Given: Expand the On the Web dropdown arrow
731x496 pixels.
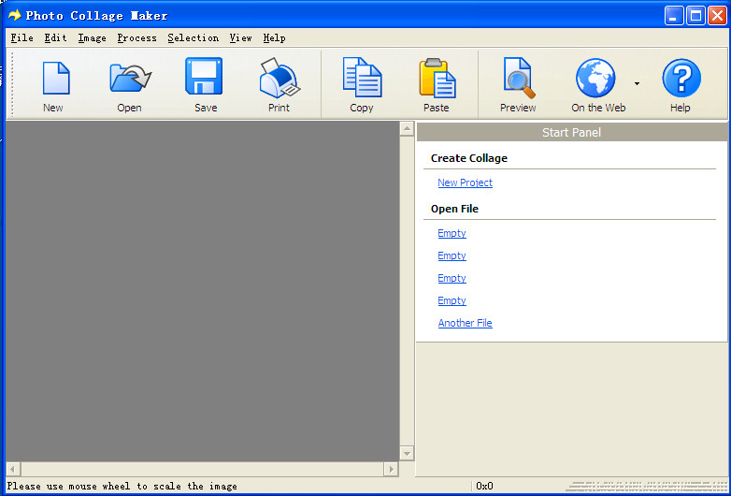Looking at the screenshot, I should pyautogui.click(x=637, y=84).
